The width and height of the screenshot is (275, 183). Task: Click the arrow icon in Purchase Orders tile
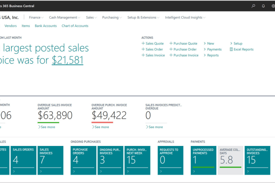pos(74,171)
